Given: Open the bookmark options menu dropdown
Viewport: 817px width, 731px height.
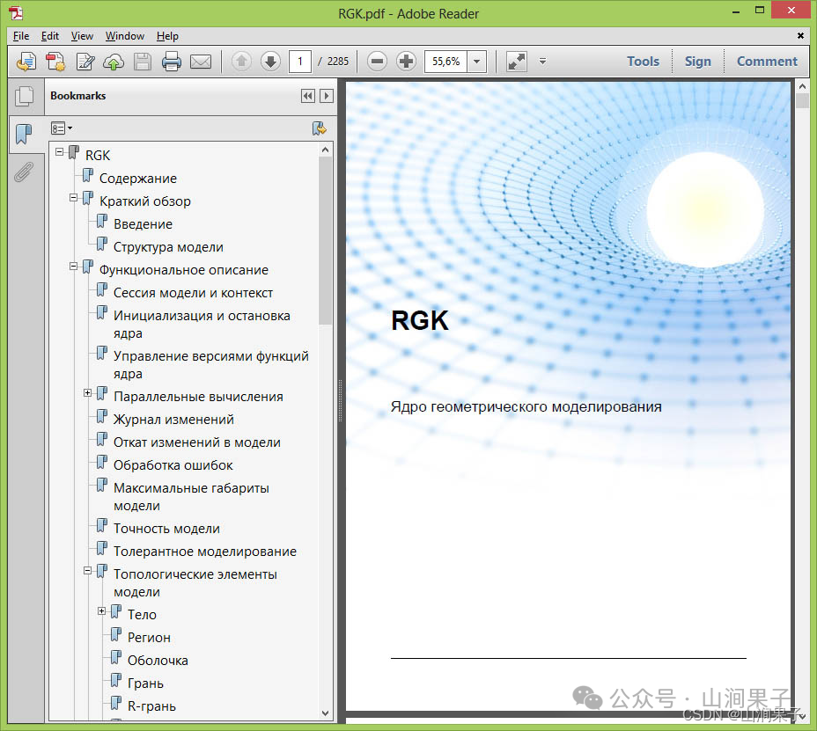Looking at the screenshot, I should (61, 128).
